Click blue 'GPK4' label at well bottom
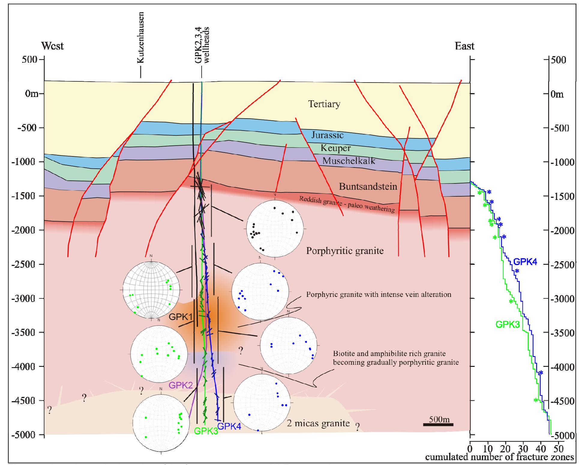 (229, 427)
